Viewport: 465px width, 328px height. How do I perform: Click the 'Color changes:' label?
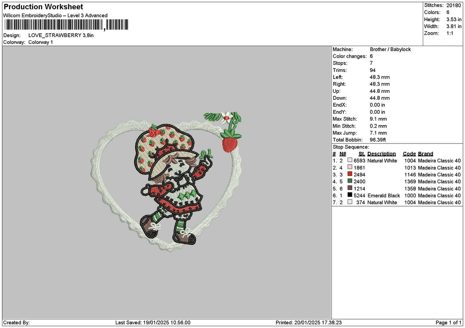click(x=350, y=56)
